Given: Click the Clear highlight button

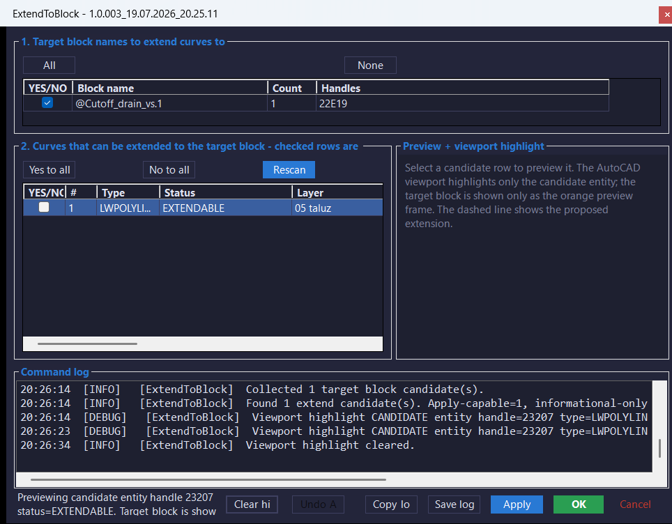Looking at the screenshot, I should click(252, 504).
